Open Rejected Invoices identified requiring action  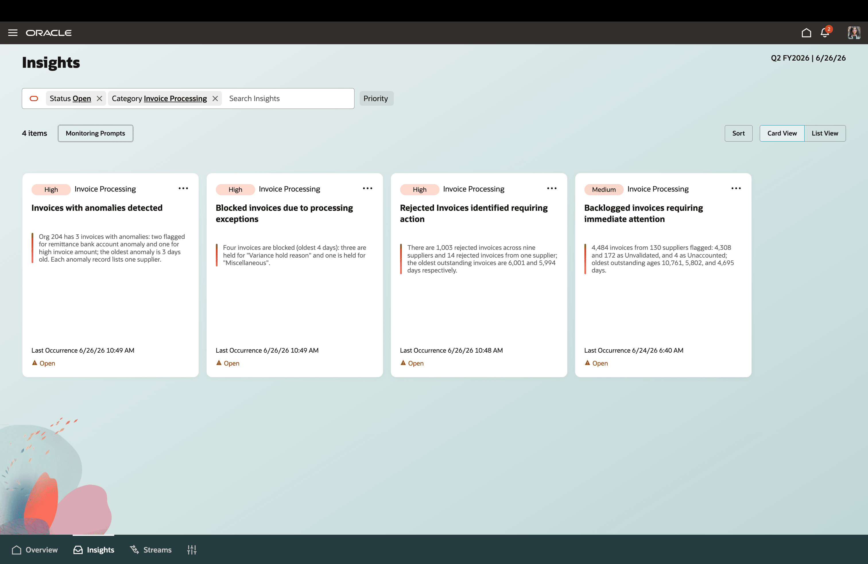(473, 213)
